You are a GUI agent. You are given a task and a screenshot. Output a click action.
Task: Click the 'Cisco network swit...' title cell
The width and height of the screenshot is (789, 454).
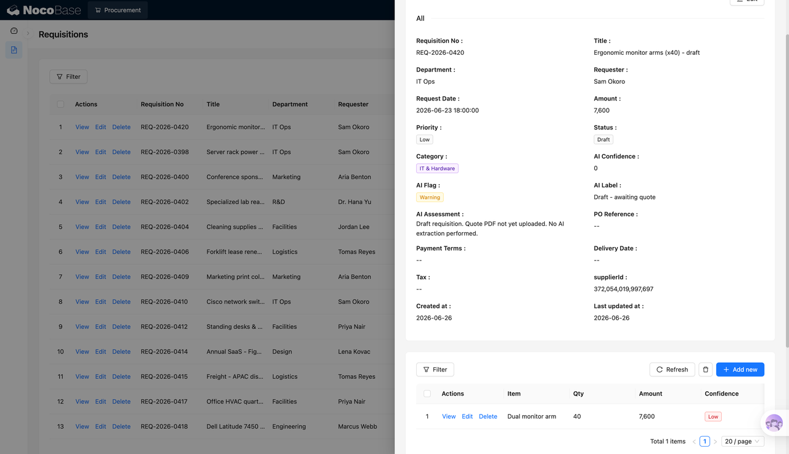click(235, 302)
